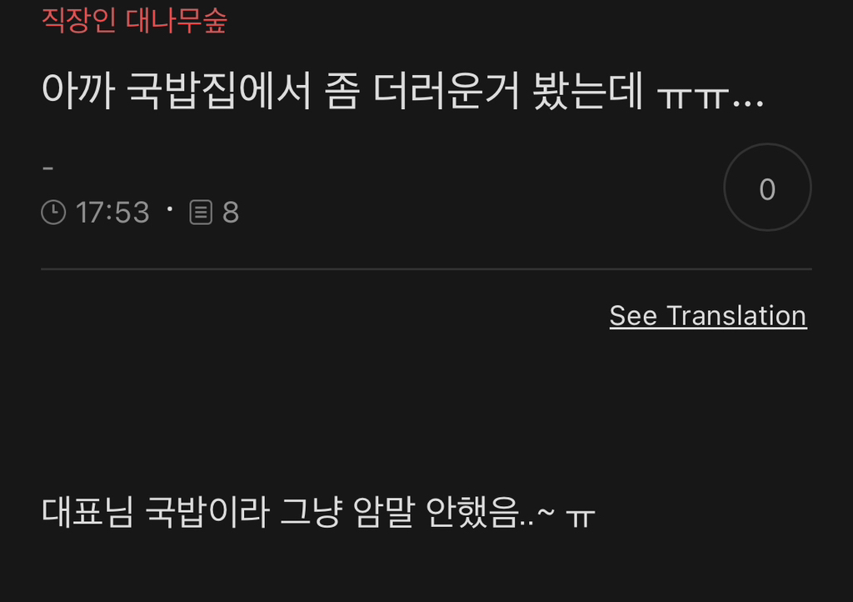Viewport: 853px width, 602px height.
Task: Click the word 안했음 in the body
Action: click(x=472, y=512)
